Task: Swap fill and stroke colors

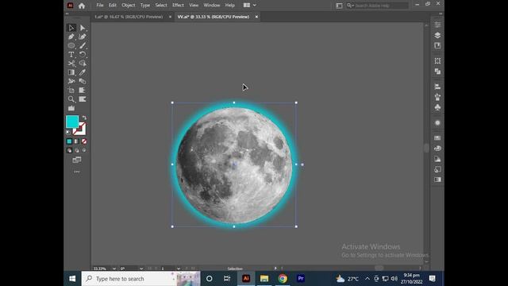Action: pos(84,118)
